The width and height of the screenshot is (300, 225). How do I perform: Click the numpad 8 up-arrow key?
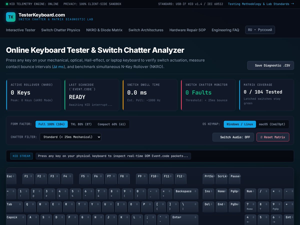pos(263,207)
